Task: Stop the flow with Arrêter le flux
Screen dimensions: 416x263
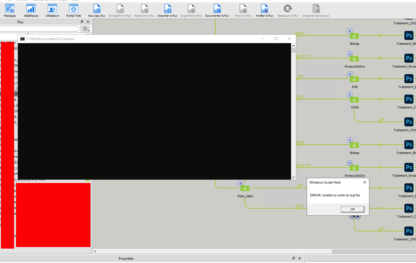Action: click(x=264, y=11)
